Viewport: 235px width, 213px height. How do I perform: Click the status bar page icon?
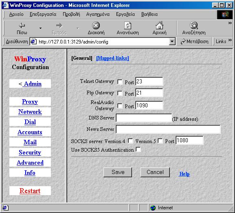pyautogui.click(x=5, y=208)
